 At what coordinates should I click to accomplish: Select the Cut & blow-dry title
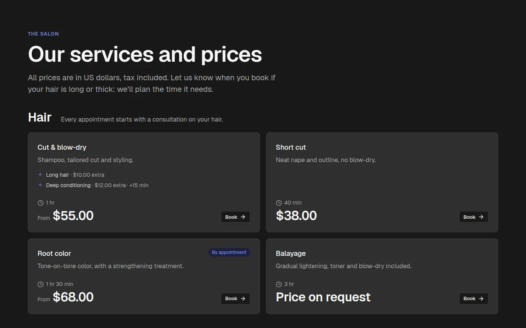point(62,147)
